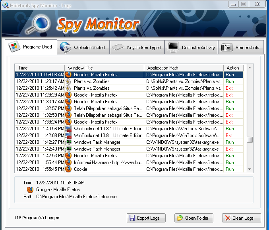This screenshot has width=269, height=230.
Task: Click the folder icon in Open Folder
Action: pos(180,218)
